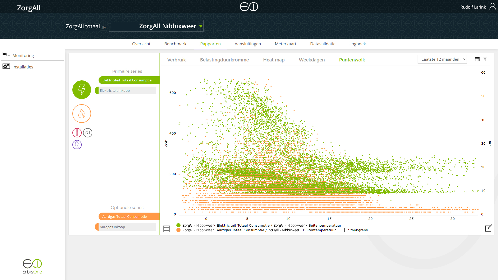Toggle the orange gas legend entry
This screenshot has height=280, width=498.
256,230
